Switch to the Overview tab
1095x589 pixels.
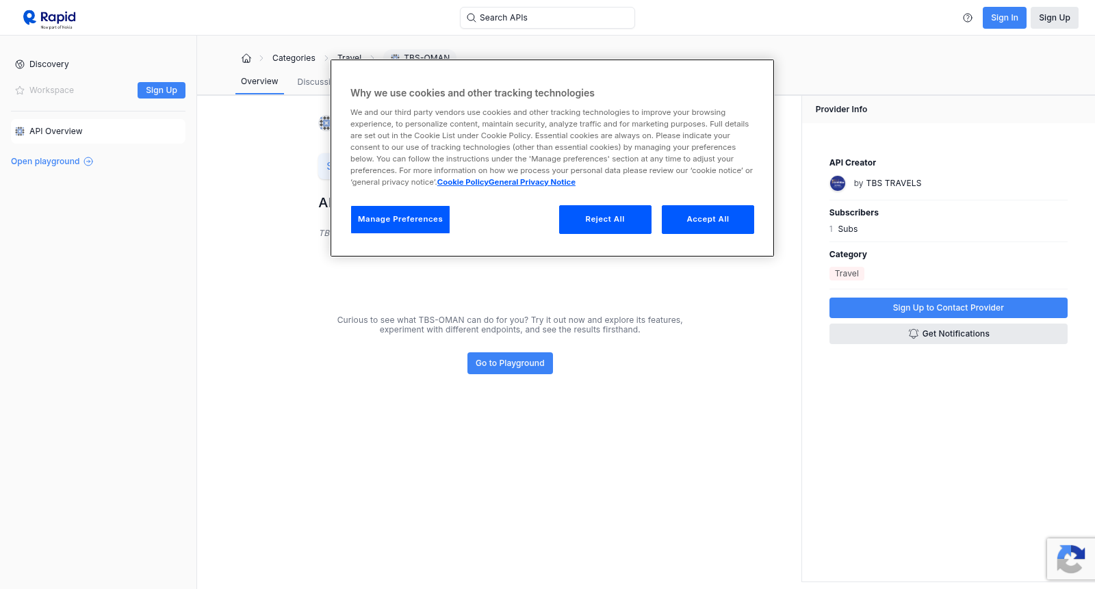tap(259, 81)
